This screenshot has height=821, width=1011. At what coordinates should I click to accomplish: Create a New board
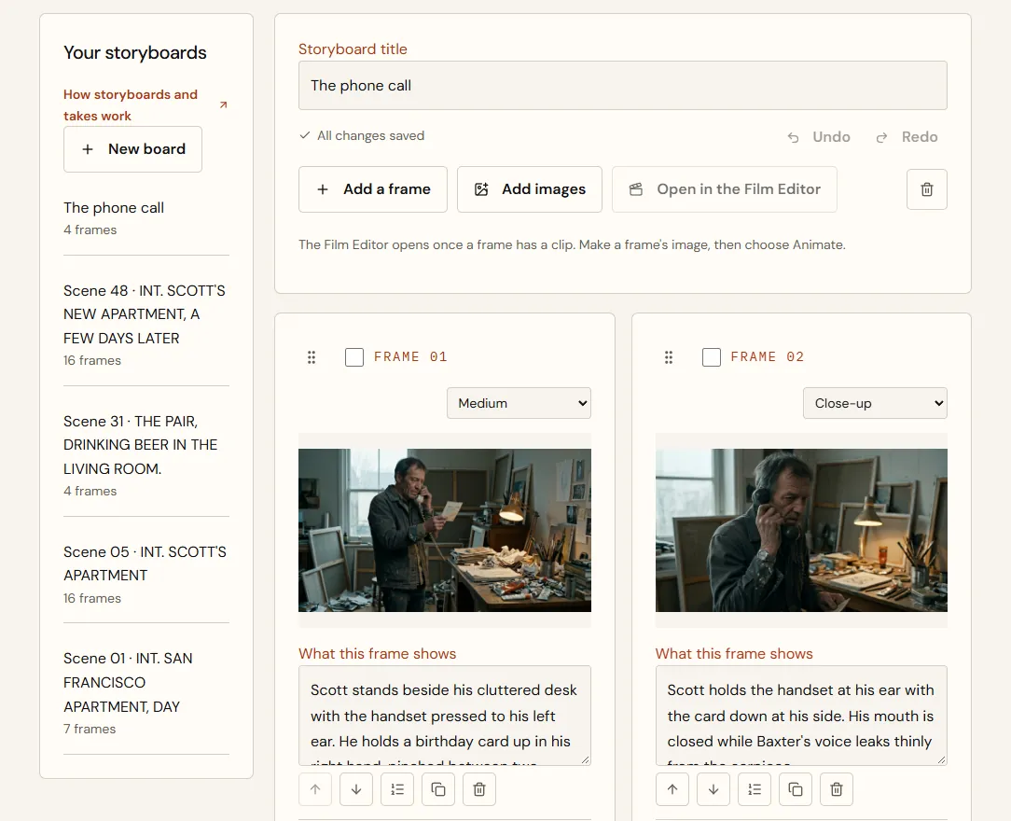tap(132, 149)
